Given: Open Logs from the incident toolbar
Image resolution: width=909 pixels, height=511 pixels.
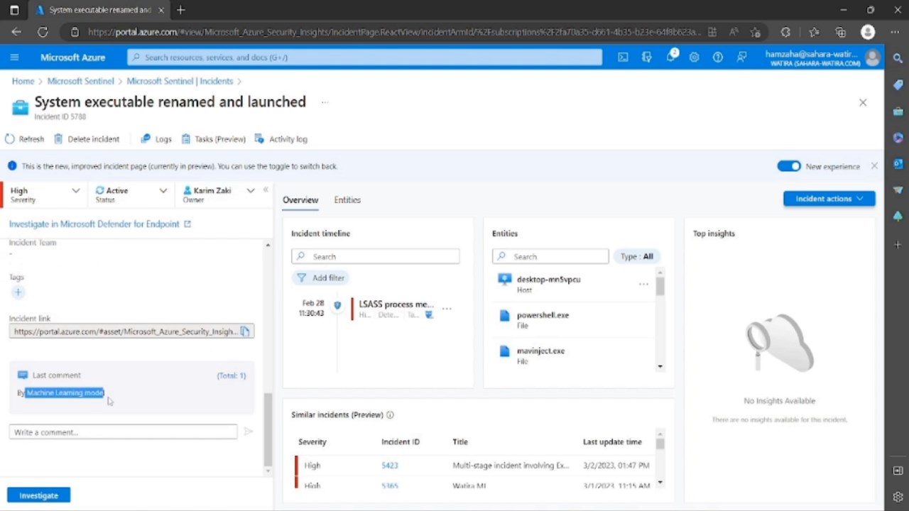Looking at the screenshot, I should click(156, 139).
